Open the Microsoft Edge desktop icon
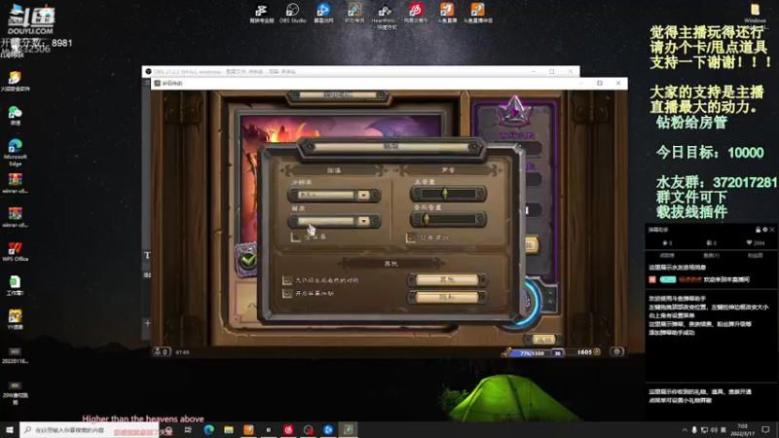Viewport: 779px width, 438px height. [x=15, y=153]
